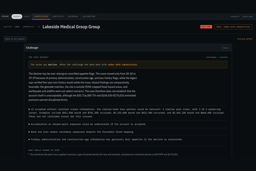Click WHAT WOULD CHANGE MY MIND heading
Screen dimensions: 256x171
coord(44,150)
